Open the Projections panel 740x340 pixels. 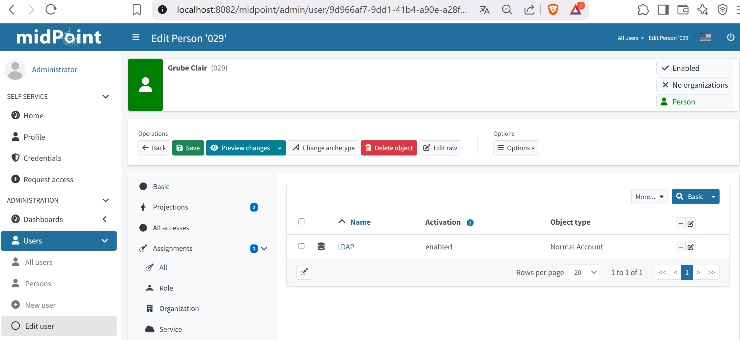point(170,207)
